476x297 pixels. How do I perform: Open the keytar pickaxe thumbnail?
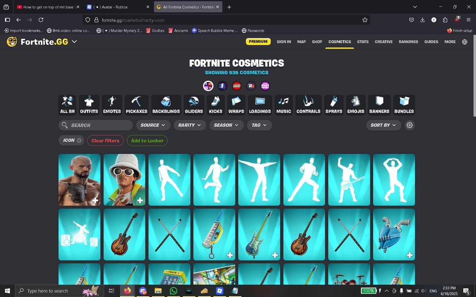[214, 234]
